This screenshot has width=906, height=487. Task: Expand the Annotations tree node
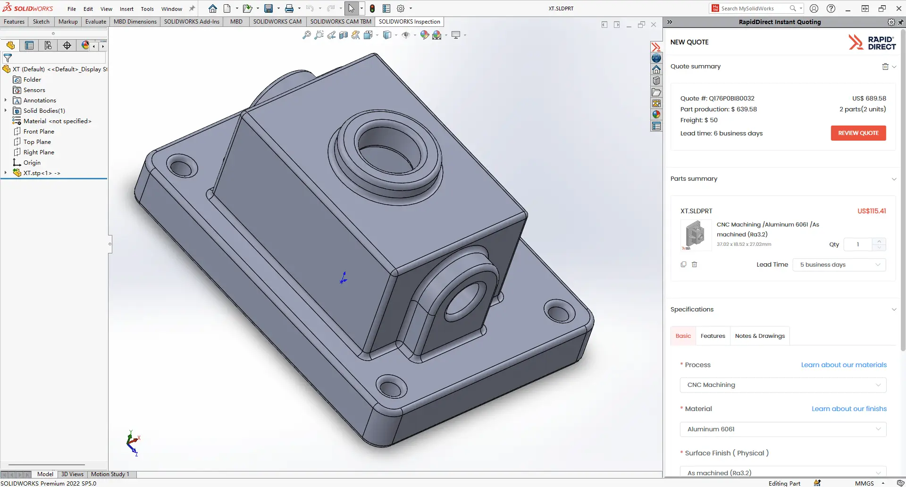[x=6, y=100]
